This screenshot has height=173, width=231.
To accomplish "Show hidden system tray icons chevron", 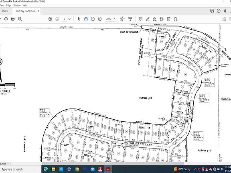I will 195,169.
